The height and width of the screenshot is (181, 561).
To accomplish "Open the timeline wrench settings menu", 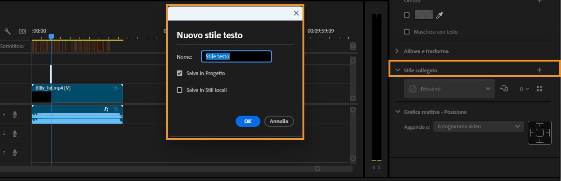I will click(x=7, y=31).
